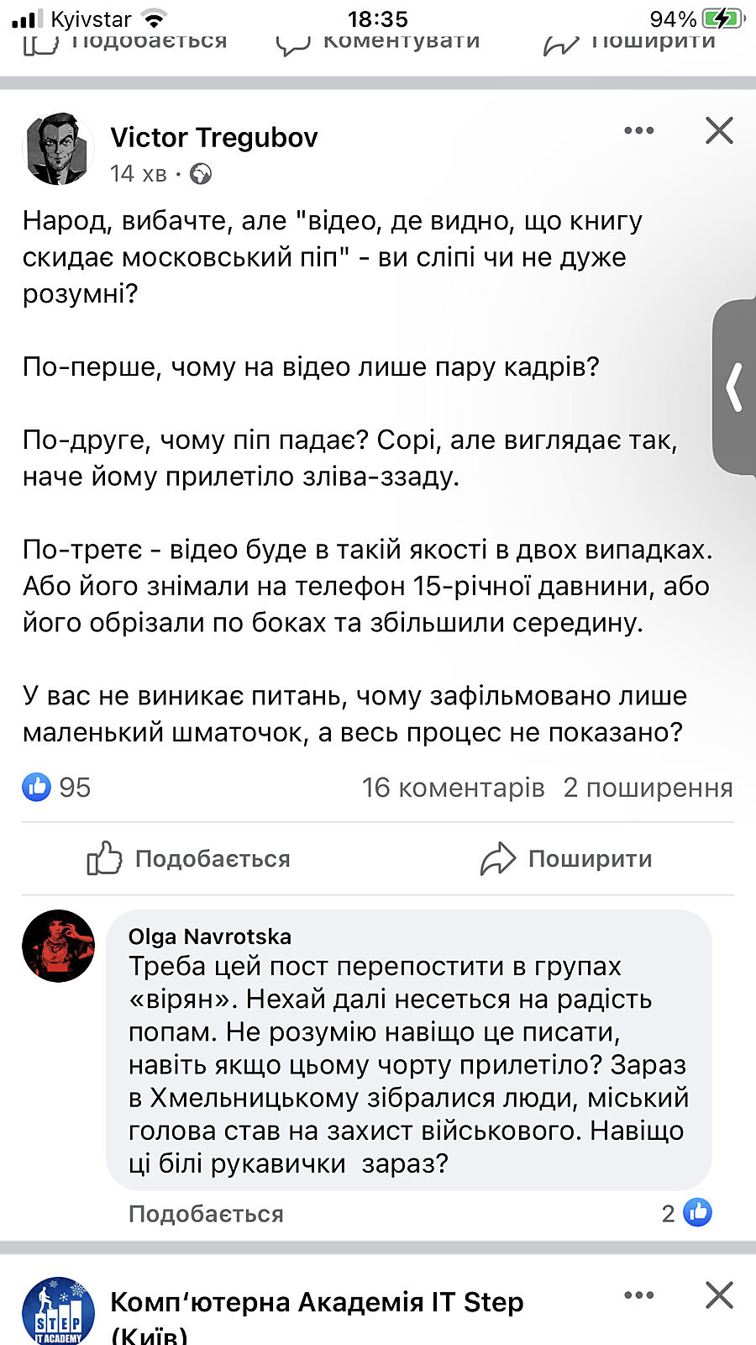The image size is (756, 1345).
Task: Open Olga Navrotska's profile name
Action: click(x=210, y=936)
